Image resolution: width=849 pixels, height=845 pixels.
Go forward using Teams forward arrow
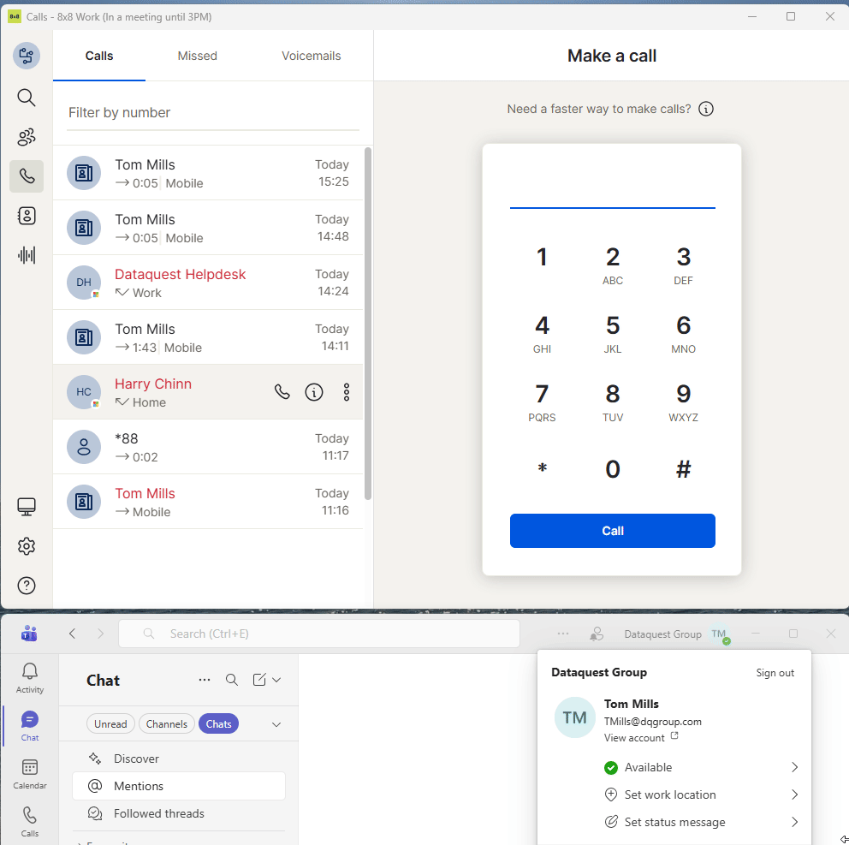tap(100, 634)
